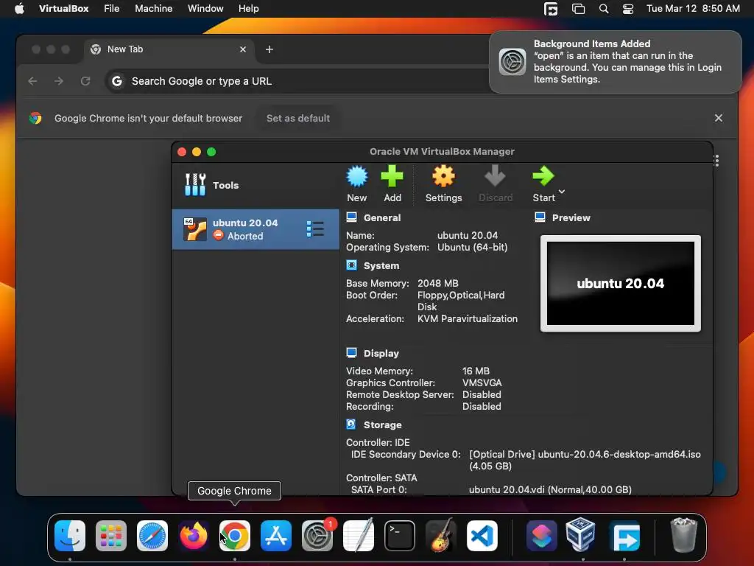Open a new Chrome tab with plus
The width and height of the screenshot is (754, 566).
269,49
